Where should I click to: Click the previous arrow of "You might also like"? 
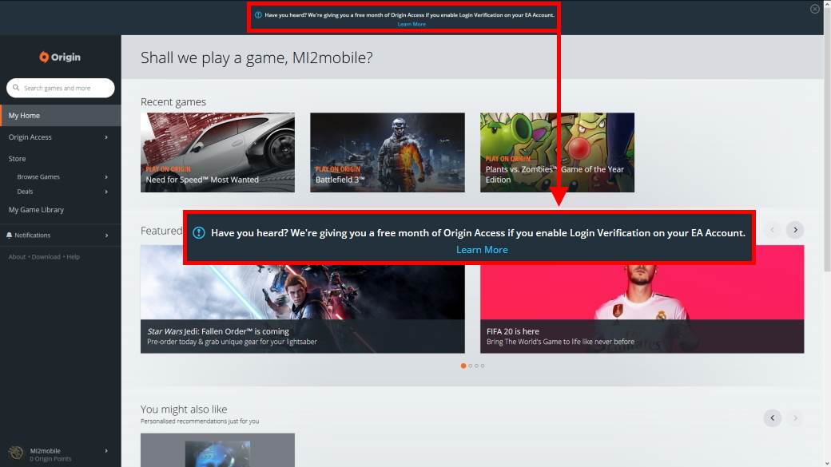pyautogui.click(x=772, y=418)
